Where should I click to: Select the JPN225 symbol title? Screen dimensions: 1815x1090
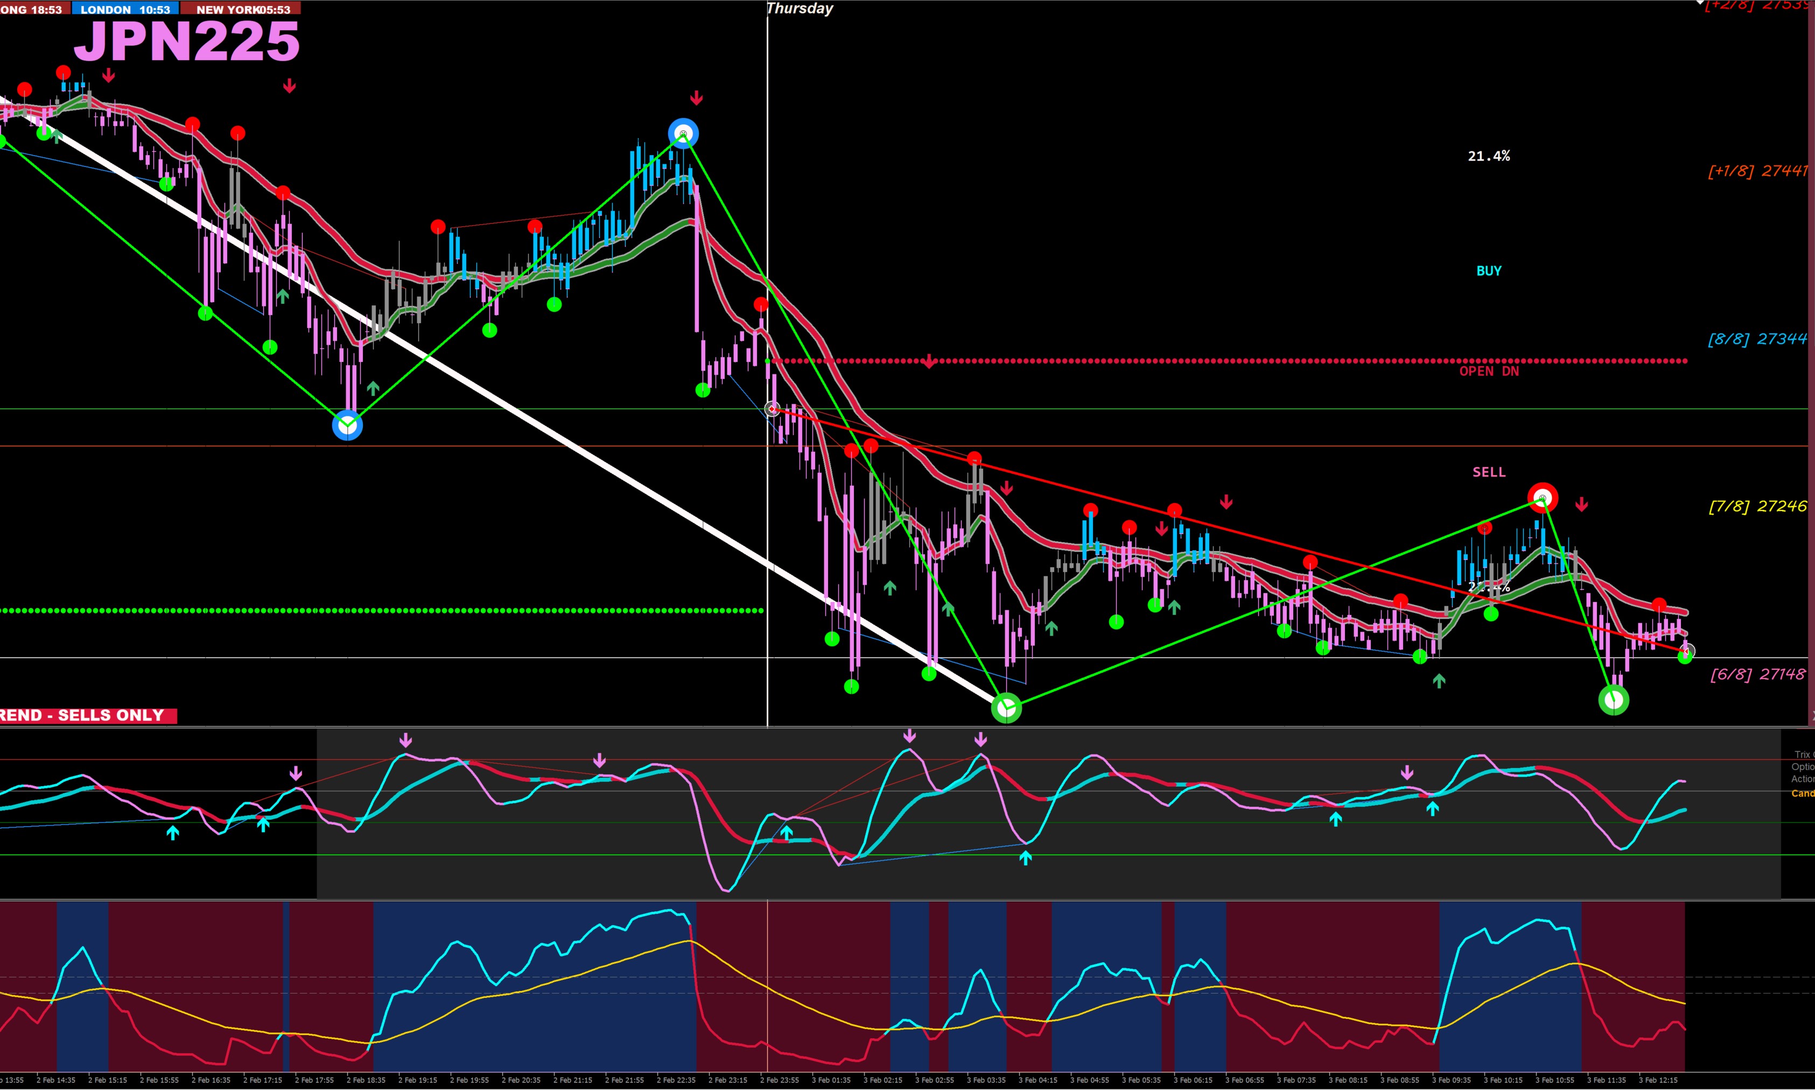(187, 42)
